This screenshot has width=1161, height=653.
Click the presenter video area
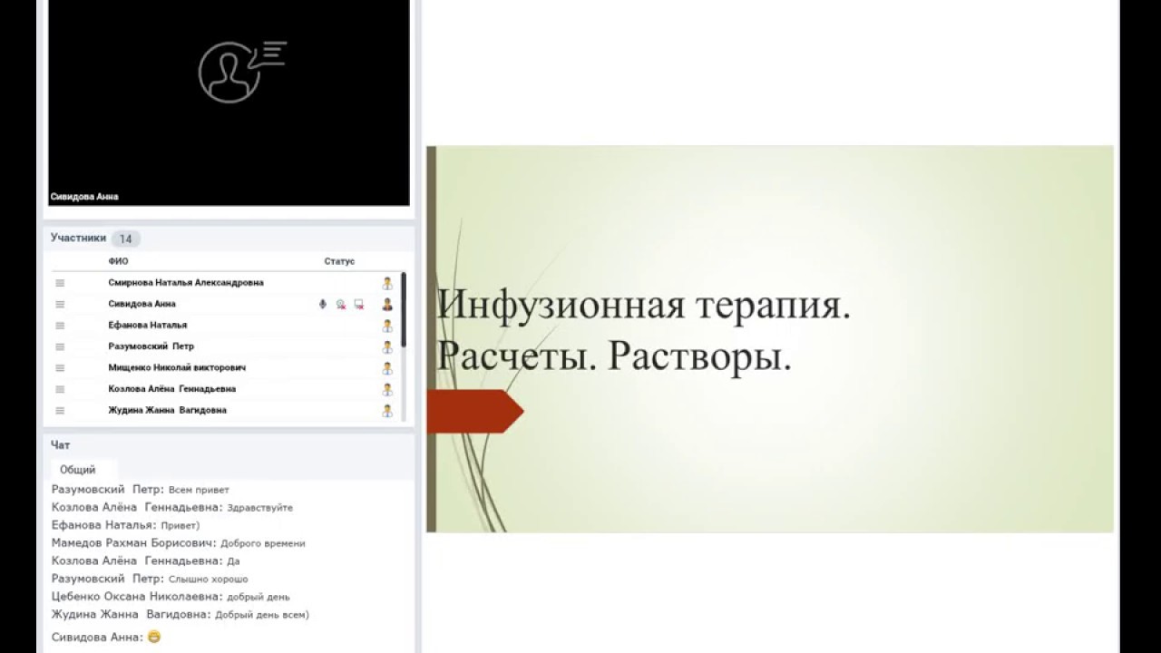229,102
